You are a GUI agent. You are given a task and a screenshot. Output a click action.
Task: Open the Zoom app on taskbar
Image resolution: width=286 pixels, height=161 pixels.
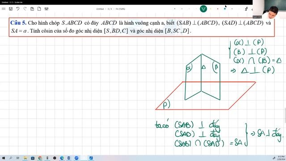76,158
